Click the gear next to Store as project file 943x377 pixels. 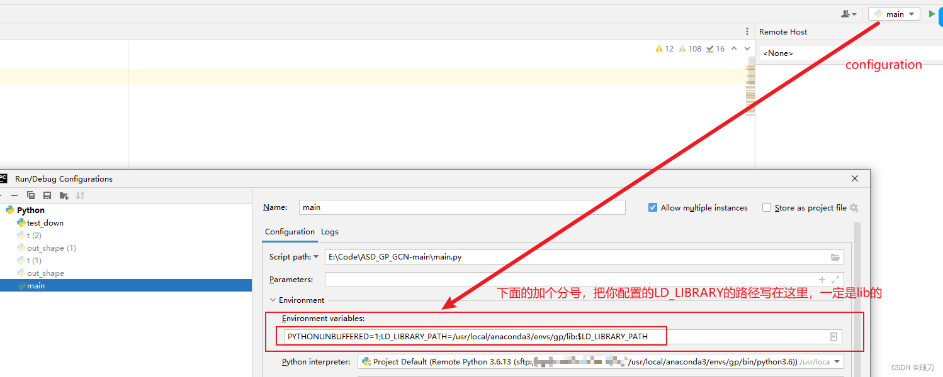854,207
